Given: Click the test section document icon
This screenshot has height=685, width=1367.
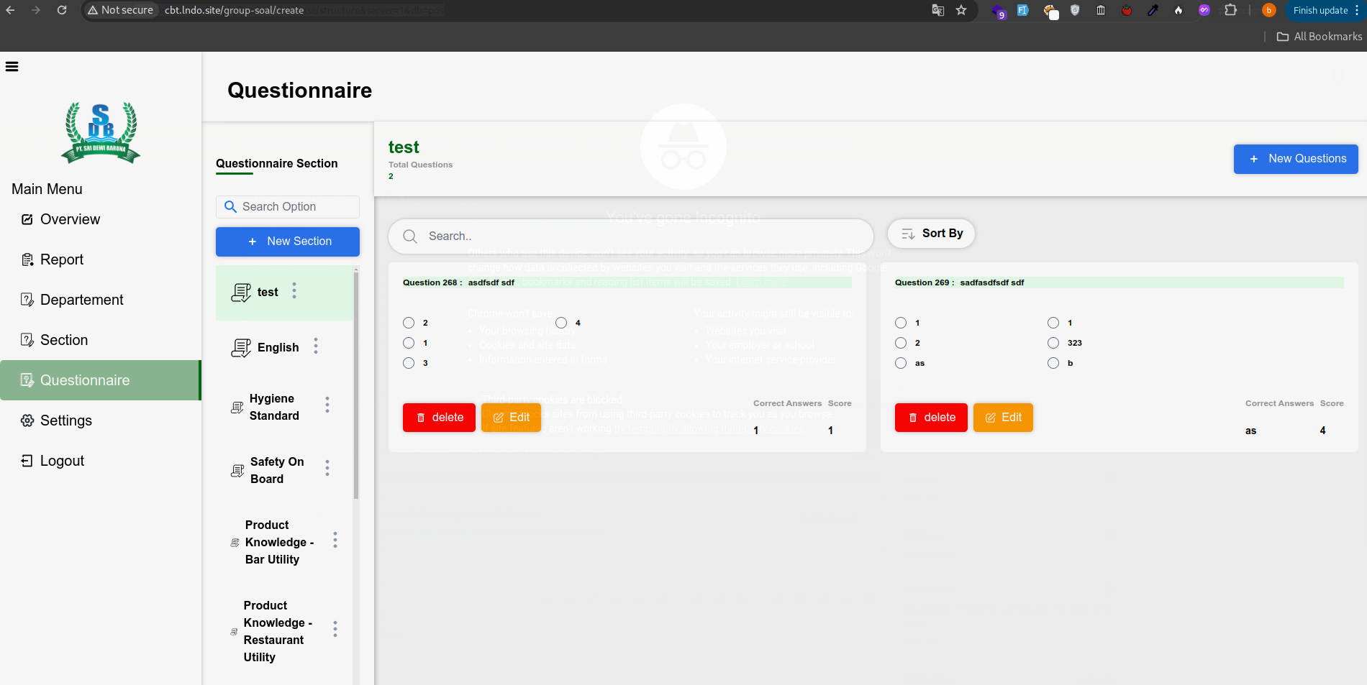Looking at the screenshot, I should click(x=241, y=293).
